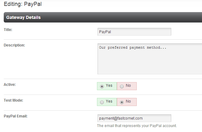Screen dimensions: 202x132
Task: Click the PayPal Email input field
Action: (x=134, y=118)
